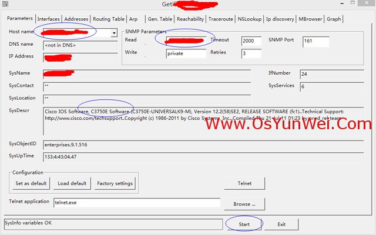376x235 pixels.
Task: Open the Host name dropdown arrow
Action: (114, 33)
